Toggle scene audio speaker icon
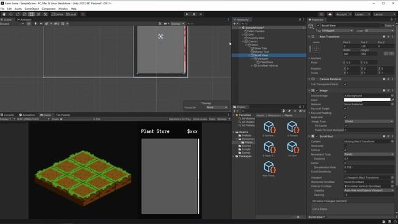The width and height of the screenshot is (398, 224). point(41,24)
